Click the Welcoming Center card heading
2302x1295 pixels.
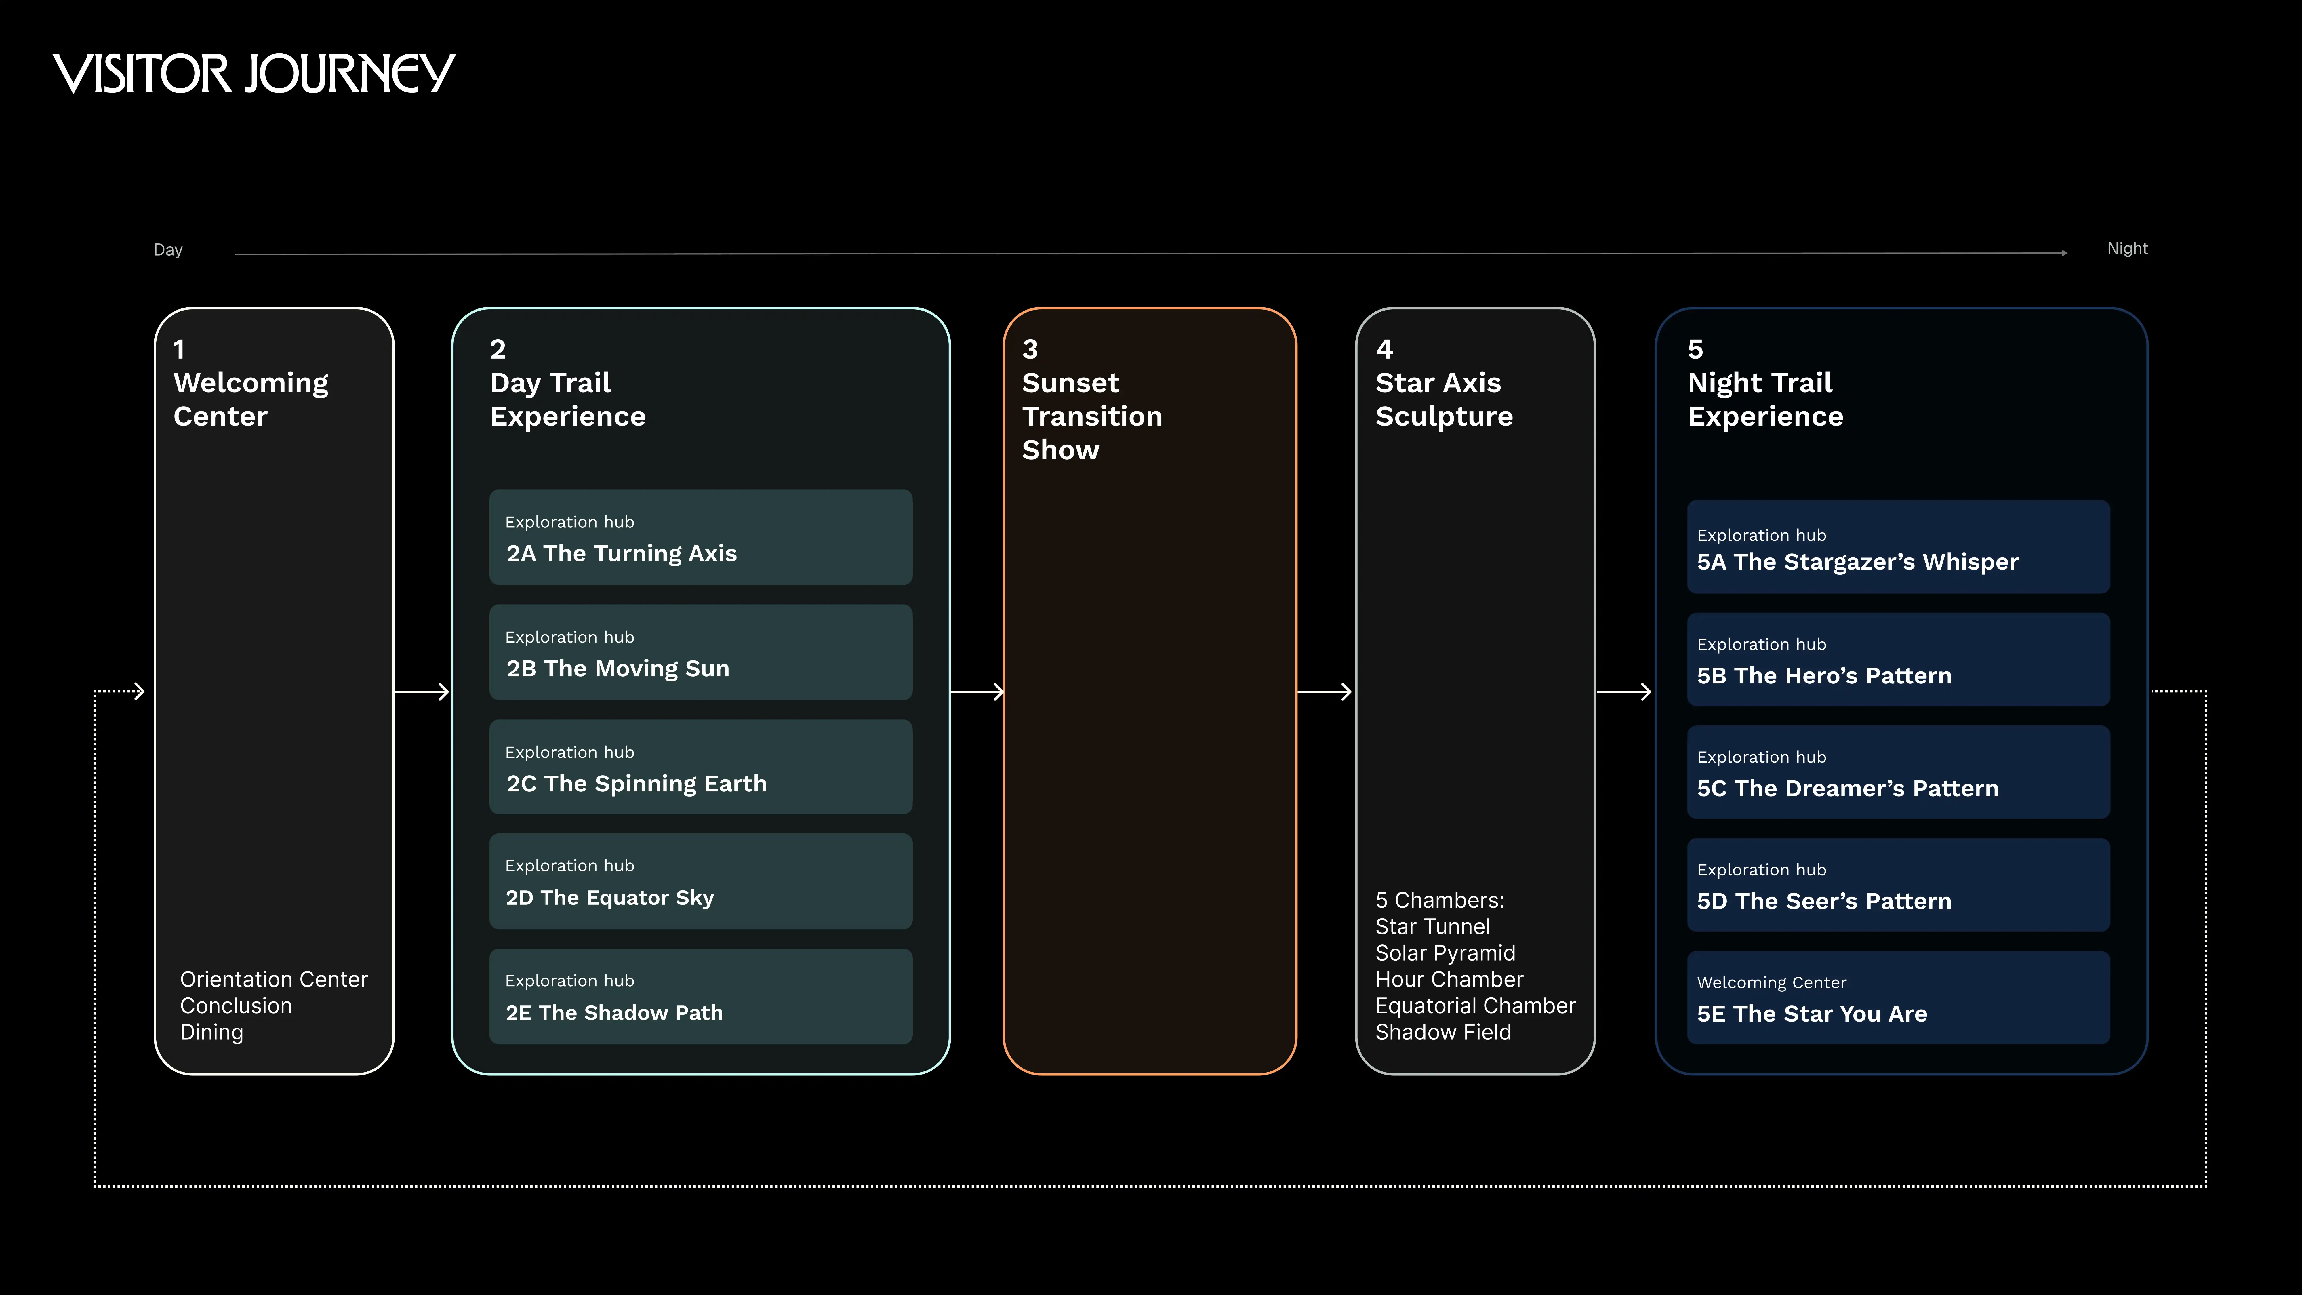point(251,399)
